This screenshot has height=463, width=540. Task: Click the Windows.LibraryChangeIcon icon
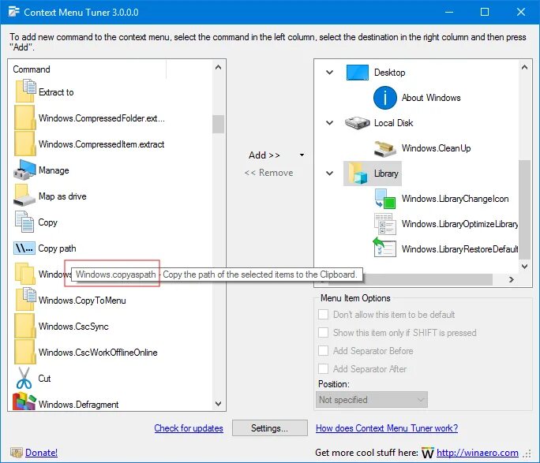385,199
